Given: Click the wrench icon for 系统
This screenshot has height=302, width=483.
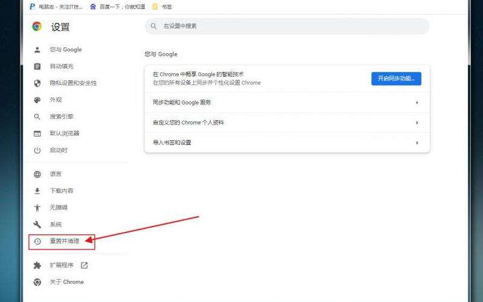Looking at the screenshot, I should click(x=37, y=225).
